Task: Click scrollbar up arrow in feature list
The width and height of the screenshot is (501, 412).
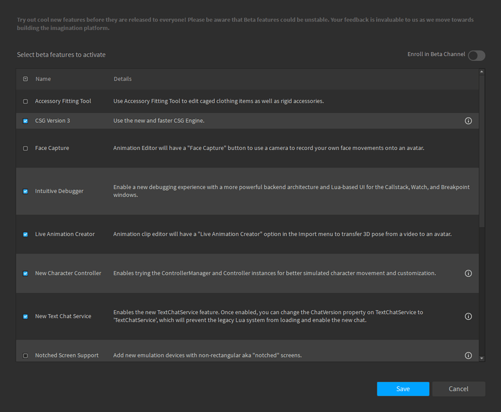Action: (482, 72)
